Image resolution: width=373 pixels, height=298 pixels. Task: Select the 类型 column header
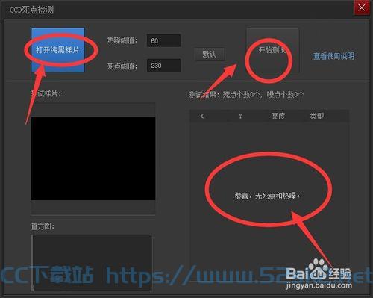point(317,116)
